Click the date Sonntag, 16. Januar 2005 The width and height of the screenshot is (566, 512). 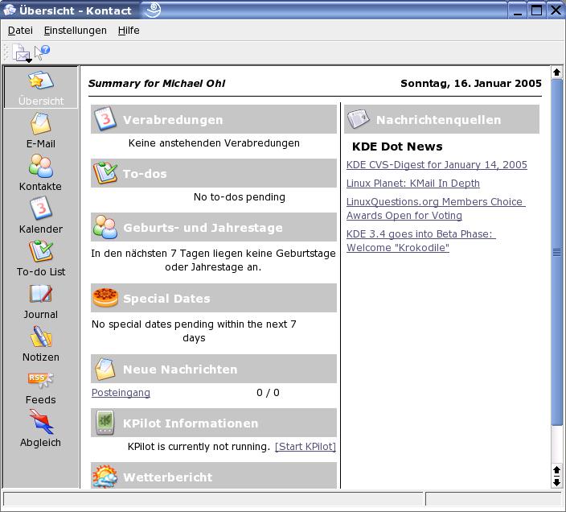coord(471,84)
